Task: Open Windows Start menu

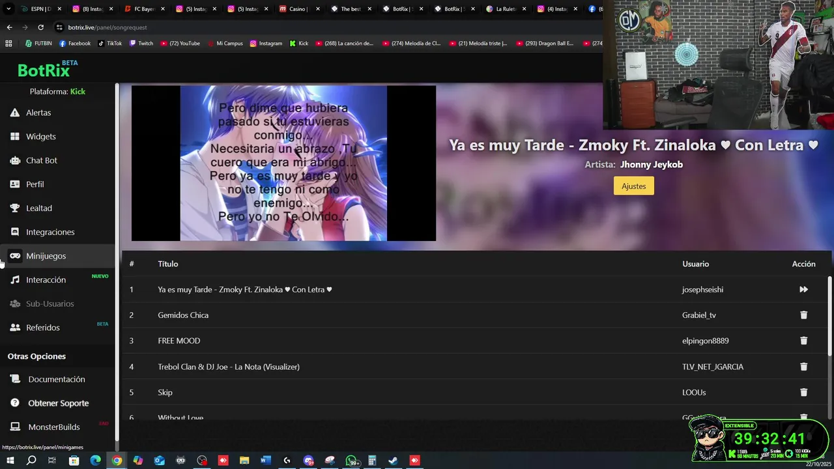Action: click(10, 461)
